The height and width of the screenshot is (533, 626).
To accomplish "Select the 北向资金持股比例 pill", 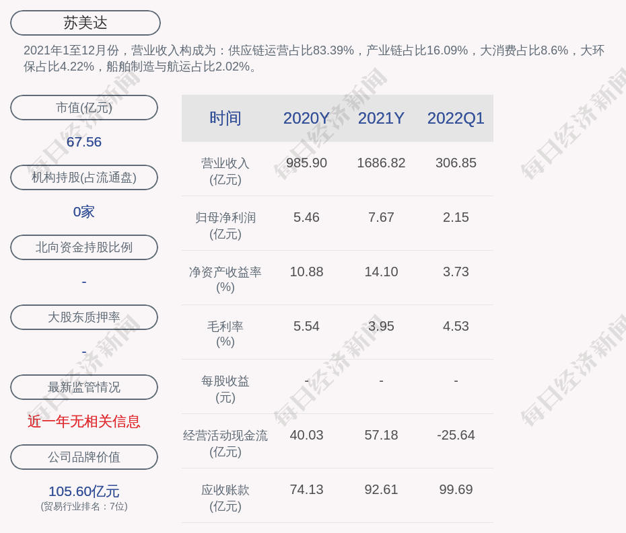I will (84, 247).
